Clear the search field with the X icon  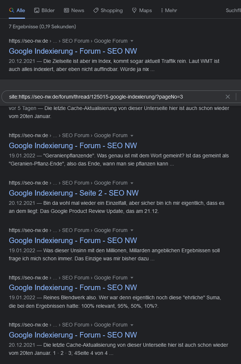pos(228,97)
